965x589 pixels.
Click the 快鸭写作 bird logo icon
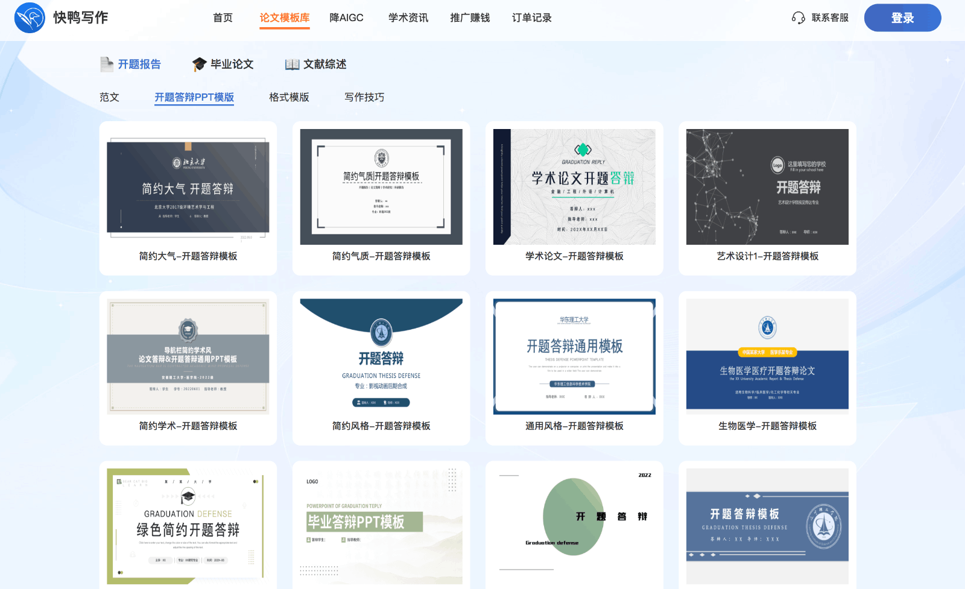click(30, 17)
